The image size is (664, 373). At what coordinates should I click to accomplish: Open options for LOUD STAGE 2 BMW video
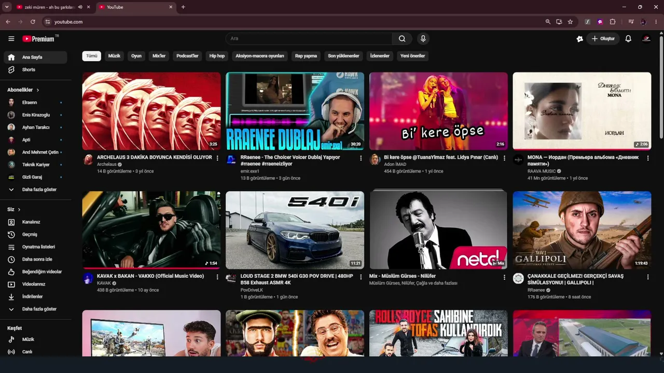[361, 277]
